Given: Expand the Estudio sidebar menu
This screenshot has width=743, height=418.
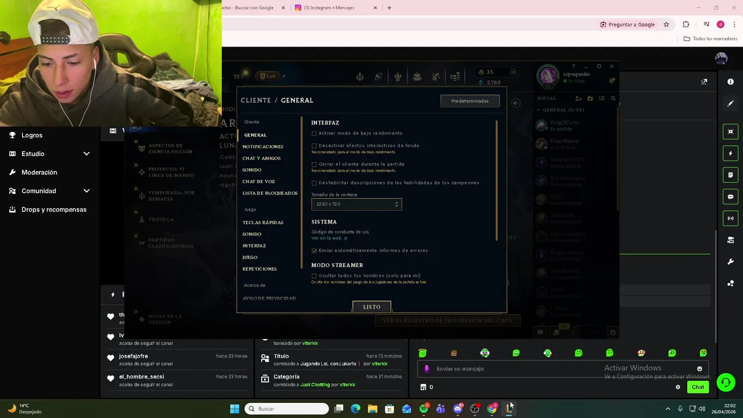Looking at the screenshot, I should 49,154.
